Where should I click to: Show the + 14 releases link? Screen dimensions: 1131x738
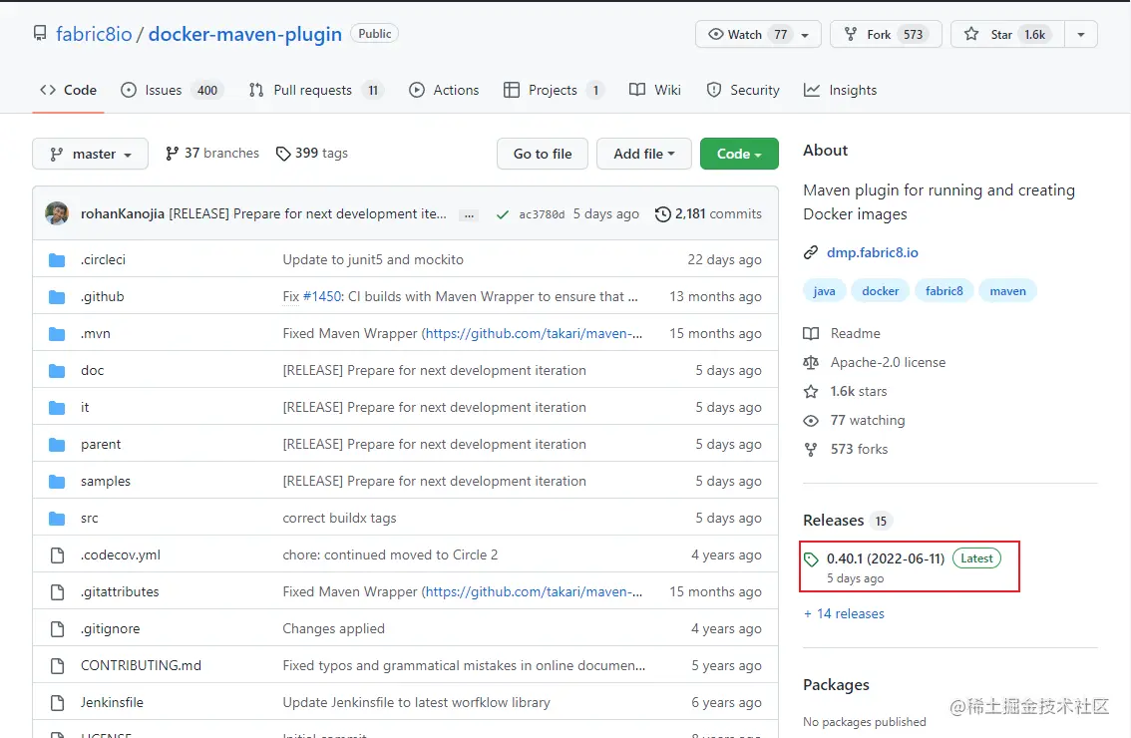coord(844,613)
